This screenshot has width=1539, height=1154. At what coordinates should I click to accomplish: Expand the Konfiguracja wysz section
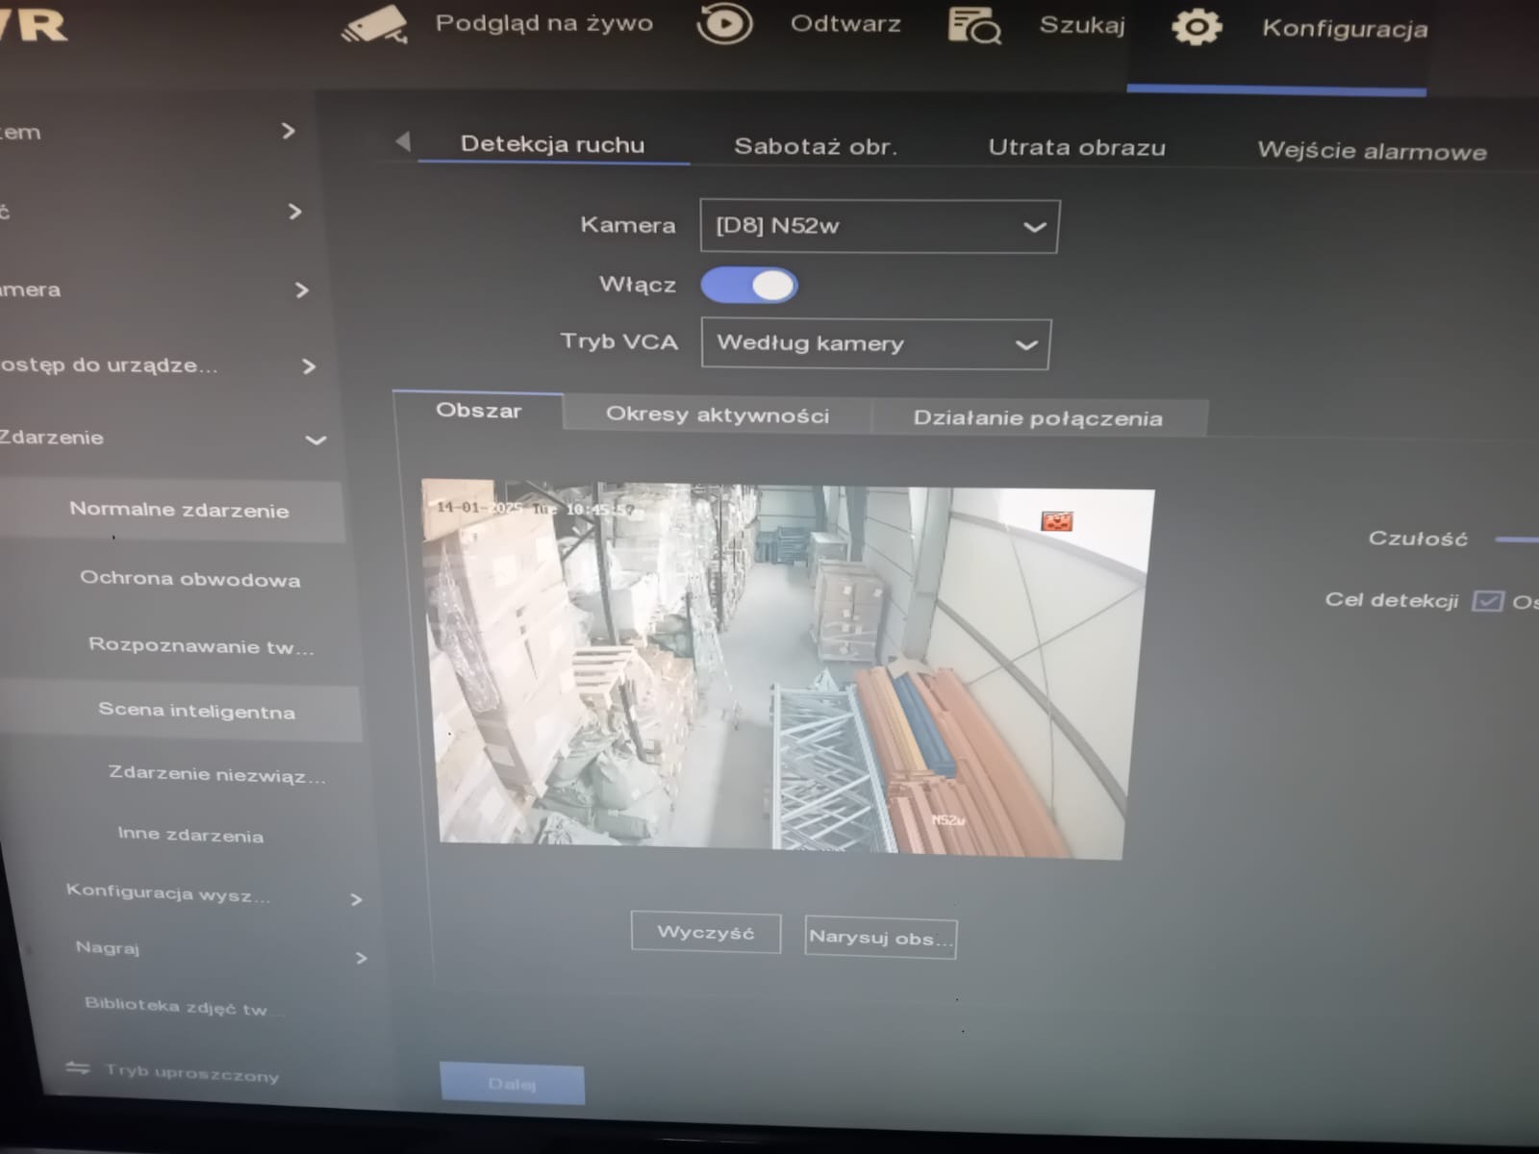[357, 899]
